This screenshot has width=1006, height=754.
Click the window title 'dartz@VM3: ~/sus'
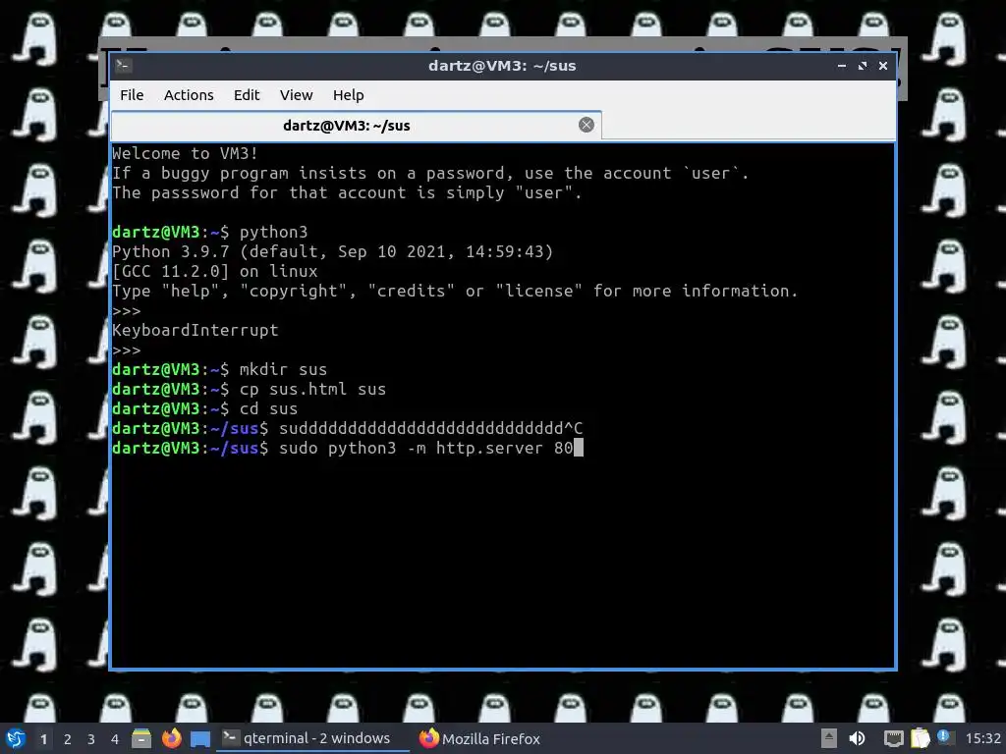click(x=502, y=66)
